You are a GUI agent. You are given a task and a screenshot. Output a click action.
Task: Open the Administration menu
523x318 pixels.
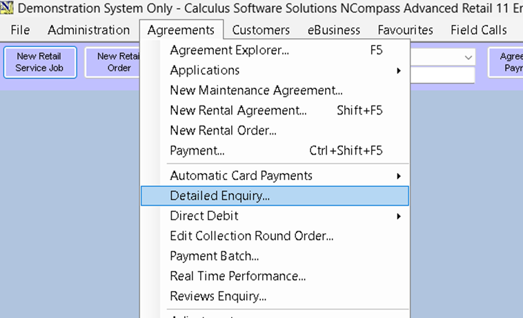(88, 30)
